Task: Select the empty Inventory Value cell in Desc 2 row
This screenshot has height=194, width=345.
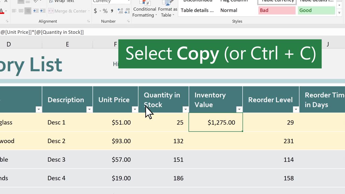Action: coord(216,141)
